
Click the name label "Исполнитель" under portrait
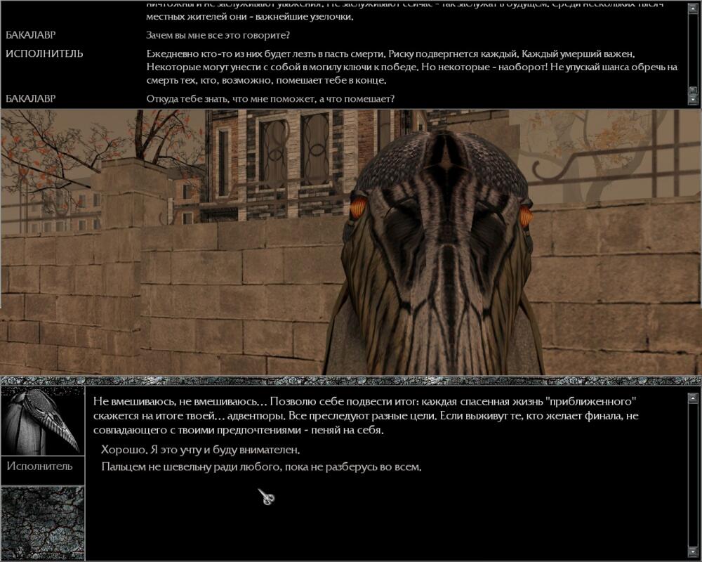coord(39,466)
